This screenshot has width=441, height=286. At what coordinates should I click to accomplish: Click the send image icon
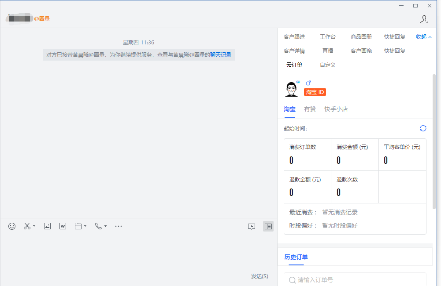47,226
